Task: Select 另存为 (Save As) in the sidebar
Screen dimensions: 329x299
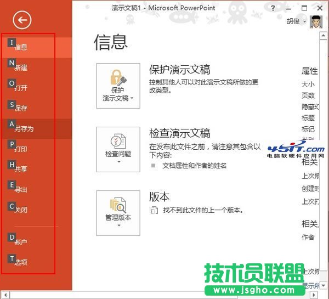Action: point(25,129)
